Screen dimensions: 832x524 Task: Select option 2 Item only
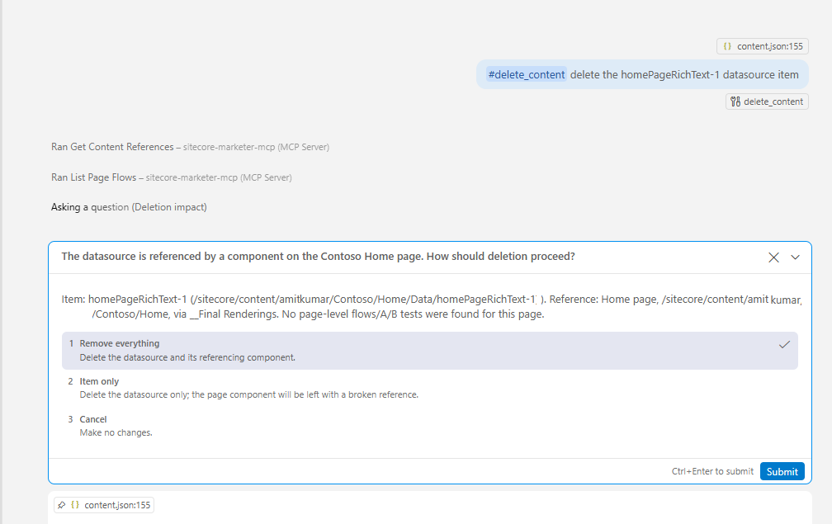(x=430, y=388)
